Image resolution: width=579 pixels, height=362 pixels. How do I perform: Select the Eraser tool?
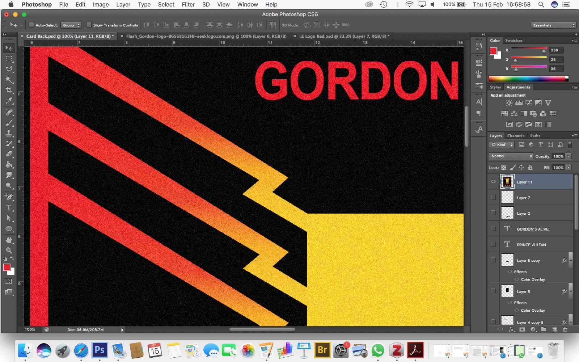(9, 154)
